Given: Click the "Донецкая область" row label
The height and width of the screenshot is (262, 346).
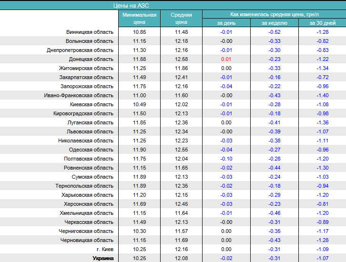Looking at the screenshot, I should coord(91,59).
